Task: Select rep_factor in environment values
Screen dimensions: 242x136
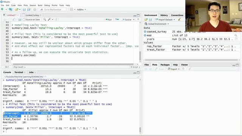Action: point(154,46)
